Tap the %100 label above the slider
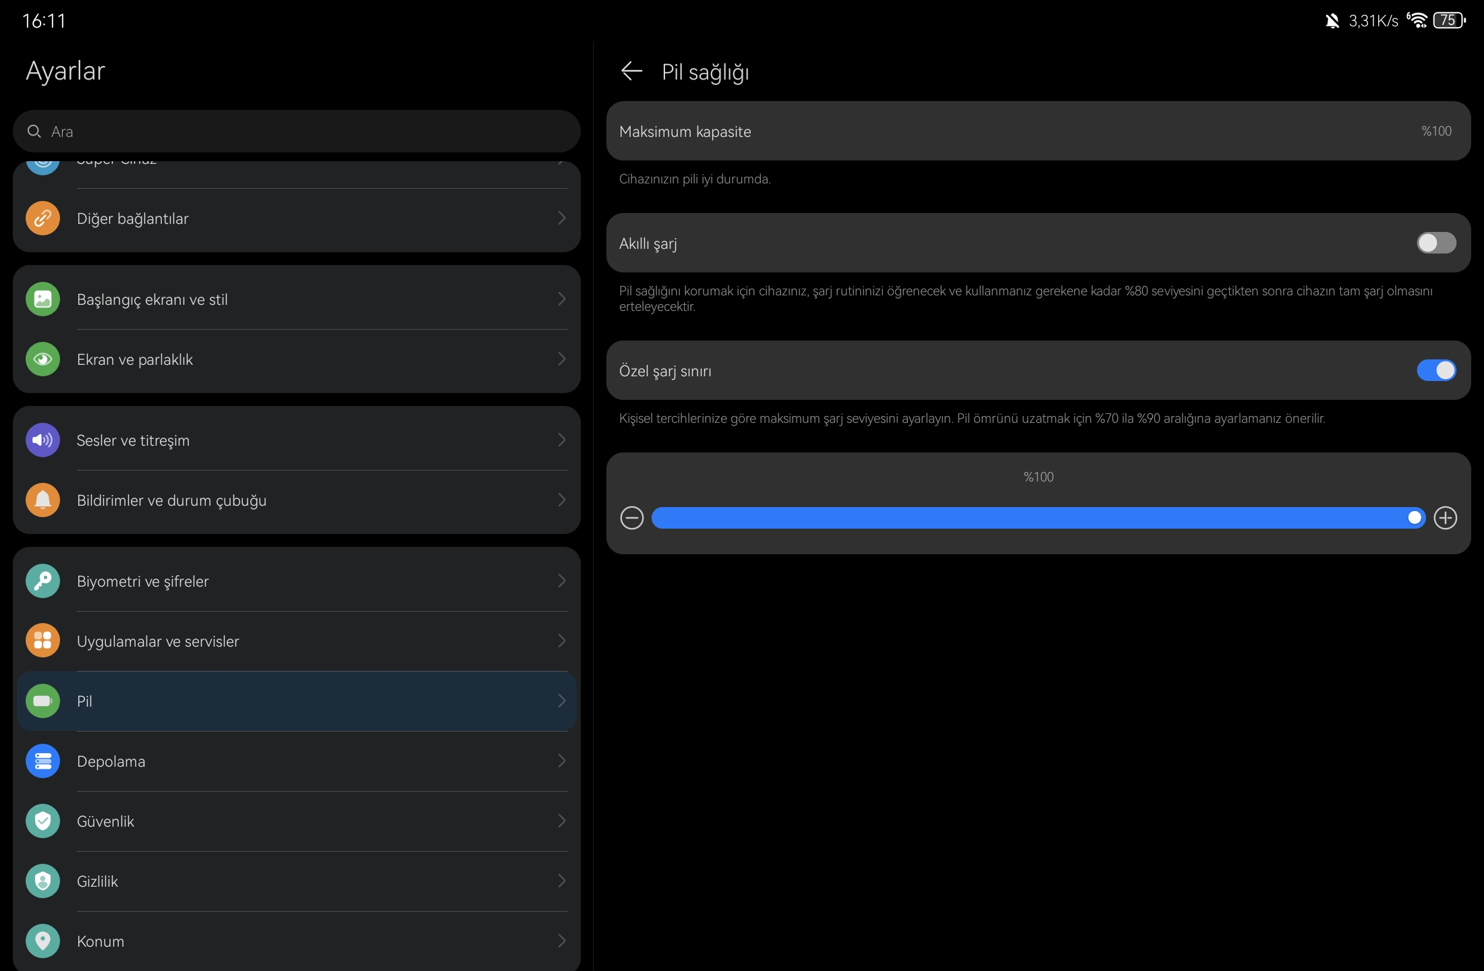The height and width of the screenshot is (971, 1484). click(x=1039, y=477)
